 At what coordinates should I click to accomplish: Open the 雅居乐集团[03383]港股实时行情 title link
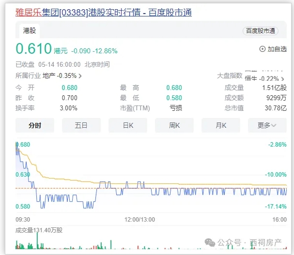pos(104,13)
